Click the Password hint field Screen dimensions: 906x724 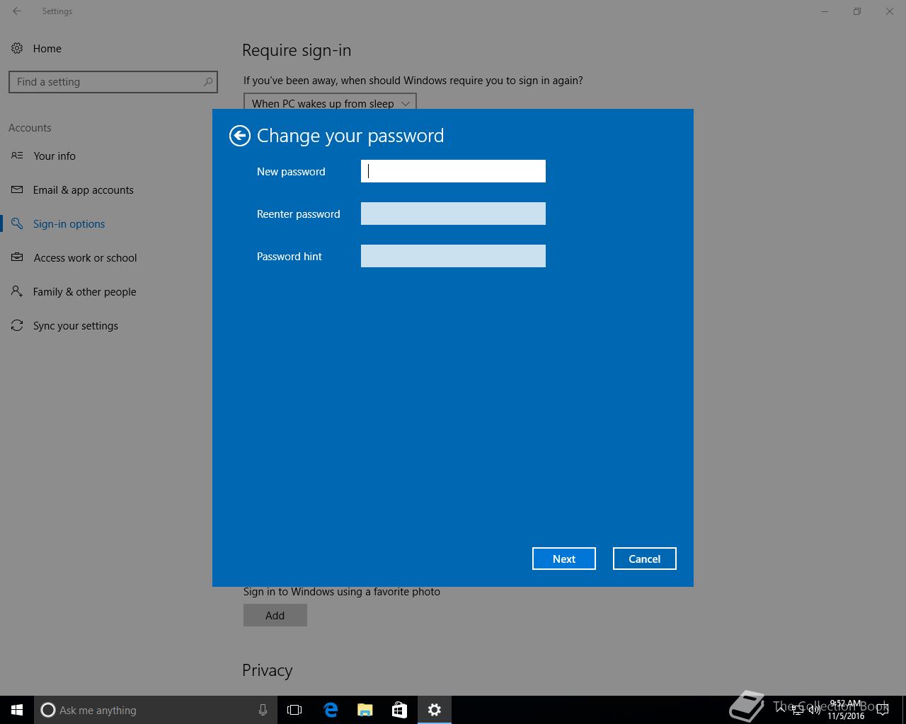453,256
